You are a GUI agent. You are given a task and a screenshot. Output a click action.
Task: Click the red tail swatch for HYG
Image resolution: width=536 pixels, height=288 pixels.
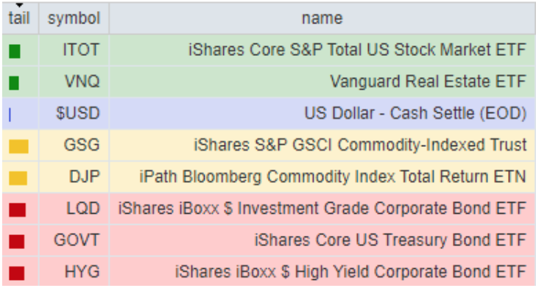point(17,273)
